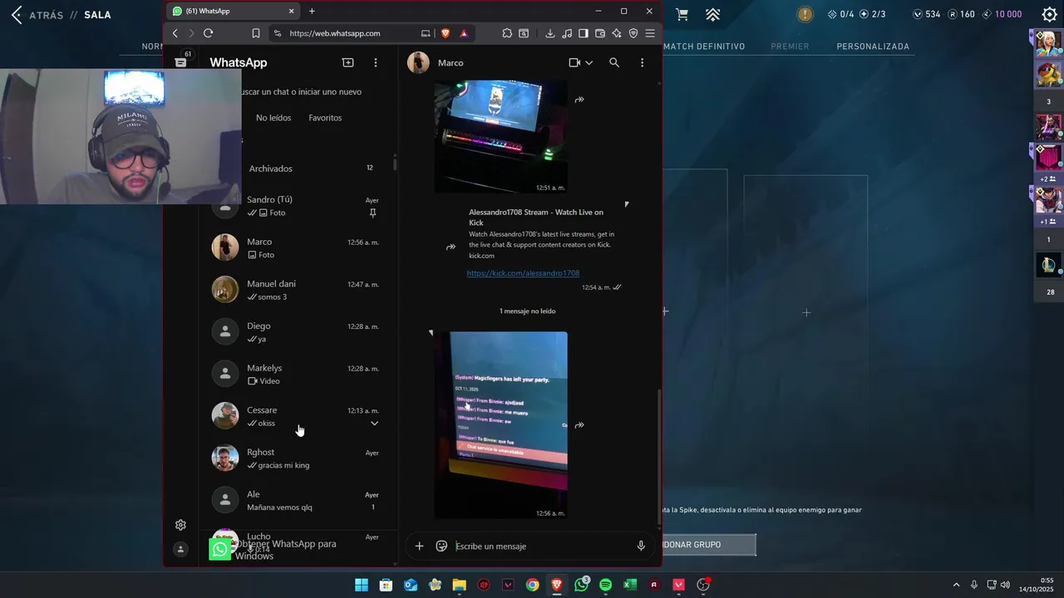The width and height of the screenshot is (1064, 598).
Task: Open the kick.com/alessandro1708 link
Action: click(523, 273)
